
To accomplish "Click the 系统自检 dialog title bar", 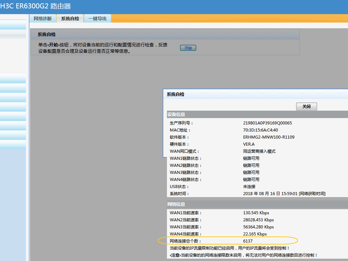I will pos(255,94).
